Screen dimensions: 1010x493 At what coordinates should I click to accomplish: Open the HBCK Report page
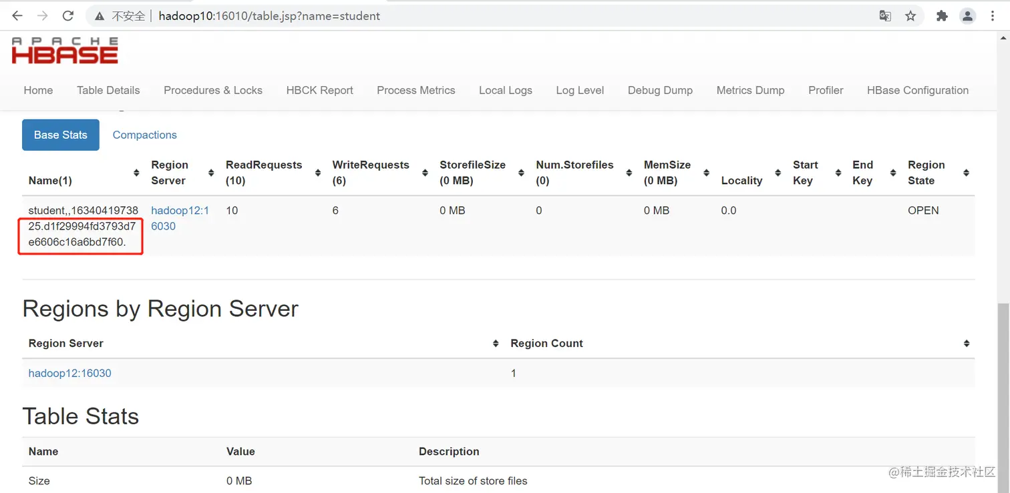(x=320, y=90)
